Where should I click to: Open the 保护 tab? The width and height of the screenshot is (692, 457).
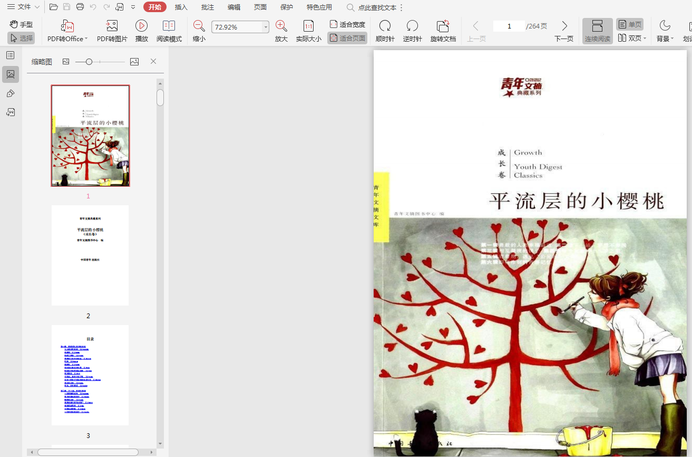click(287, 7)
